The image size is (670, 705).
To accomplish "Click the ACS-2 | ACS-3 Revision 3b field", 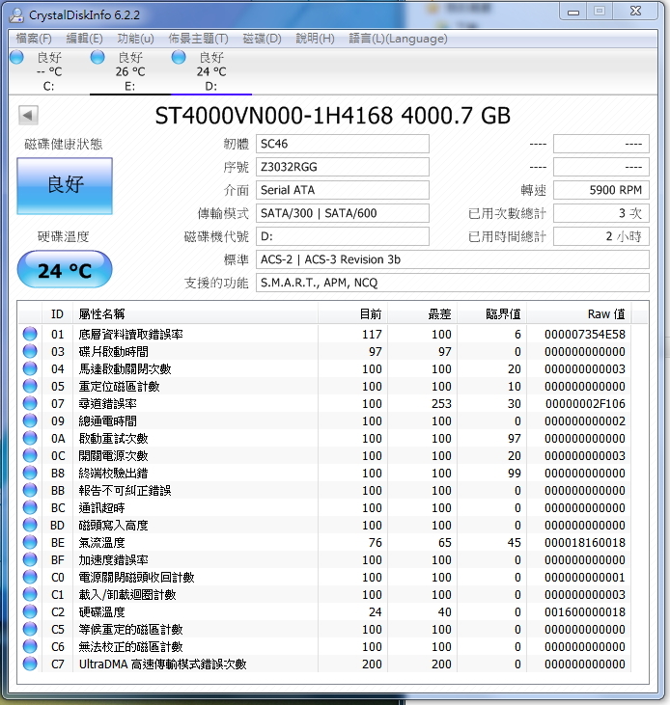I will coord(453,259).
